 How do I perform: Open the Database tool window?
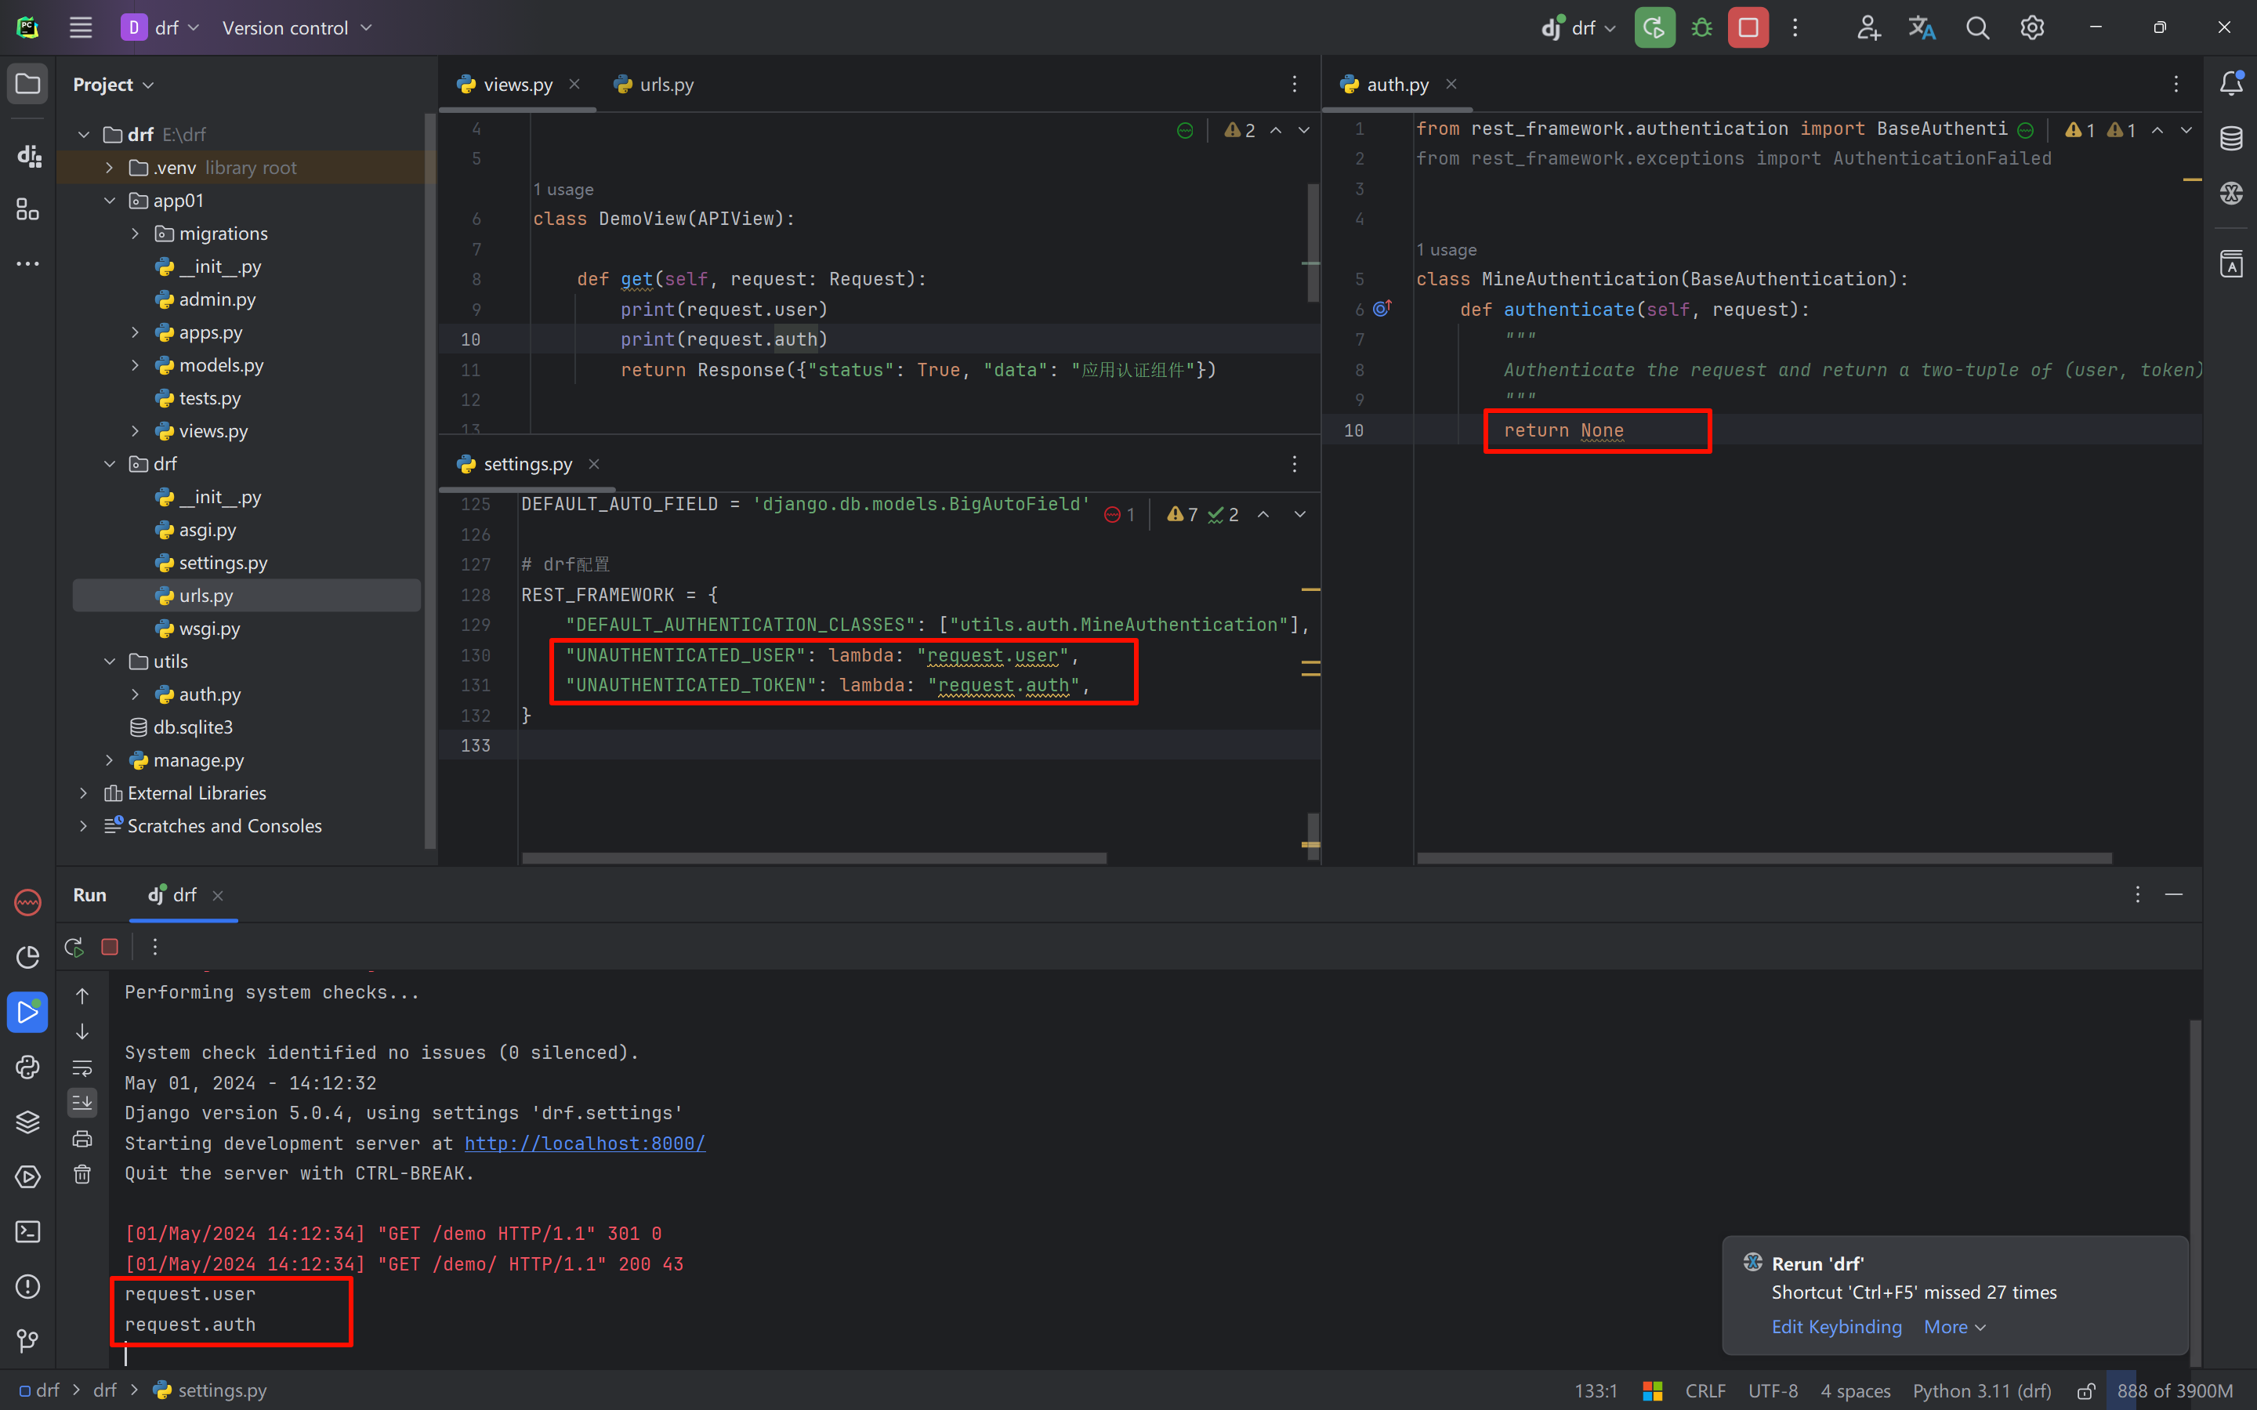[2231, 139]
